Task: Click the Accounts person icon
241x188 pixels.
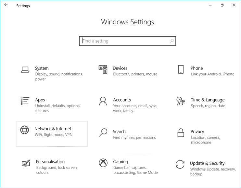Action: [103, 101]
